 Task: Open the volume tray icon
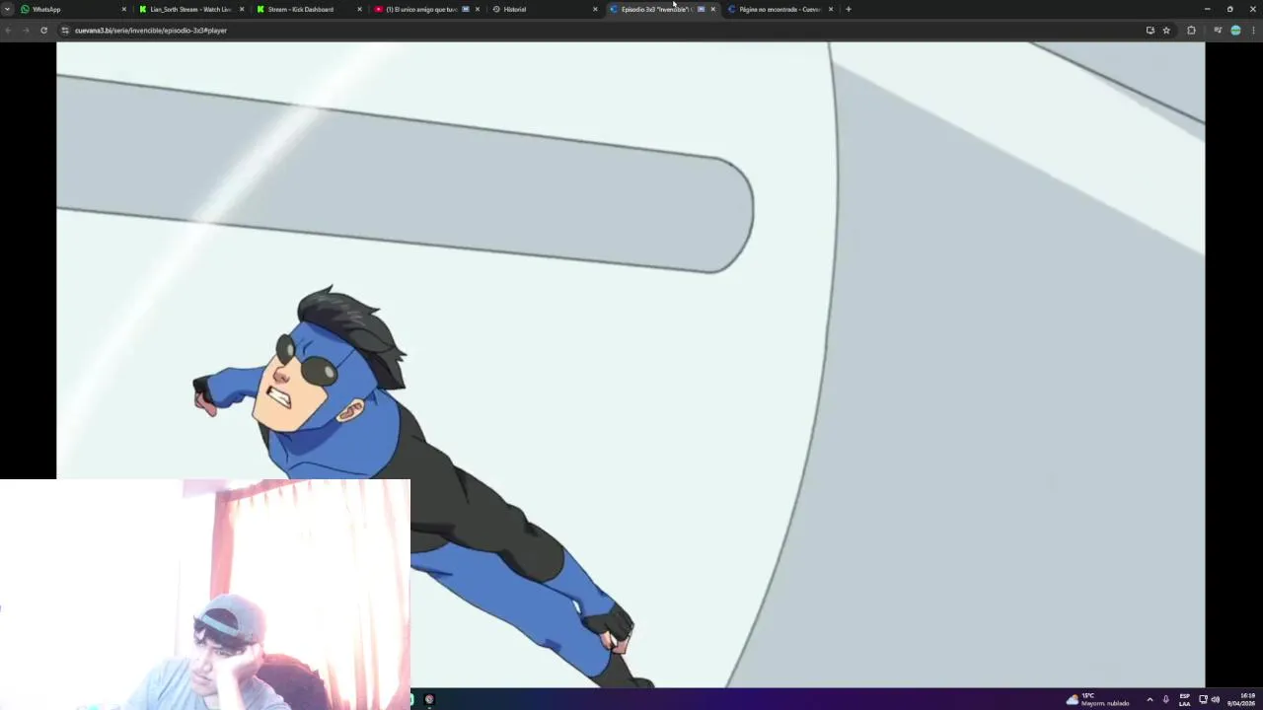pyautogui.click(x=1216, y=699)
